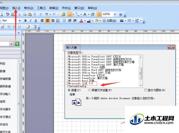Close the Shapes pane with X
The width and height of the screenshot is (179, 133).
point(19,33)
